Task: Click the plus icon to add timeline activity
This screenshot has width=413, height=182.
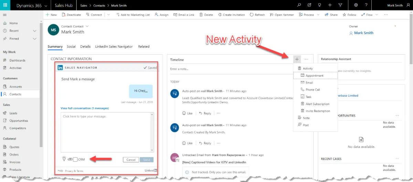Action: (297, 59)
